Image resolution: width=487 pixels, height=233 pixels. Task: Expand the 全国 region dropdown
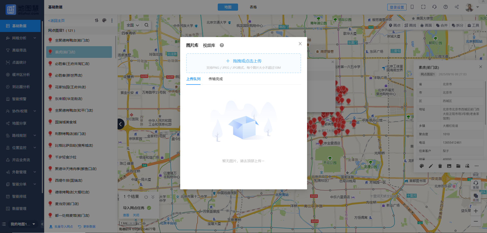(x=133, y=25)
